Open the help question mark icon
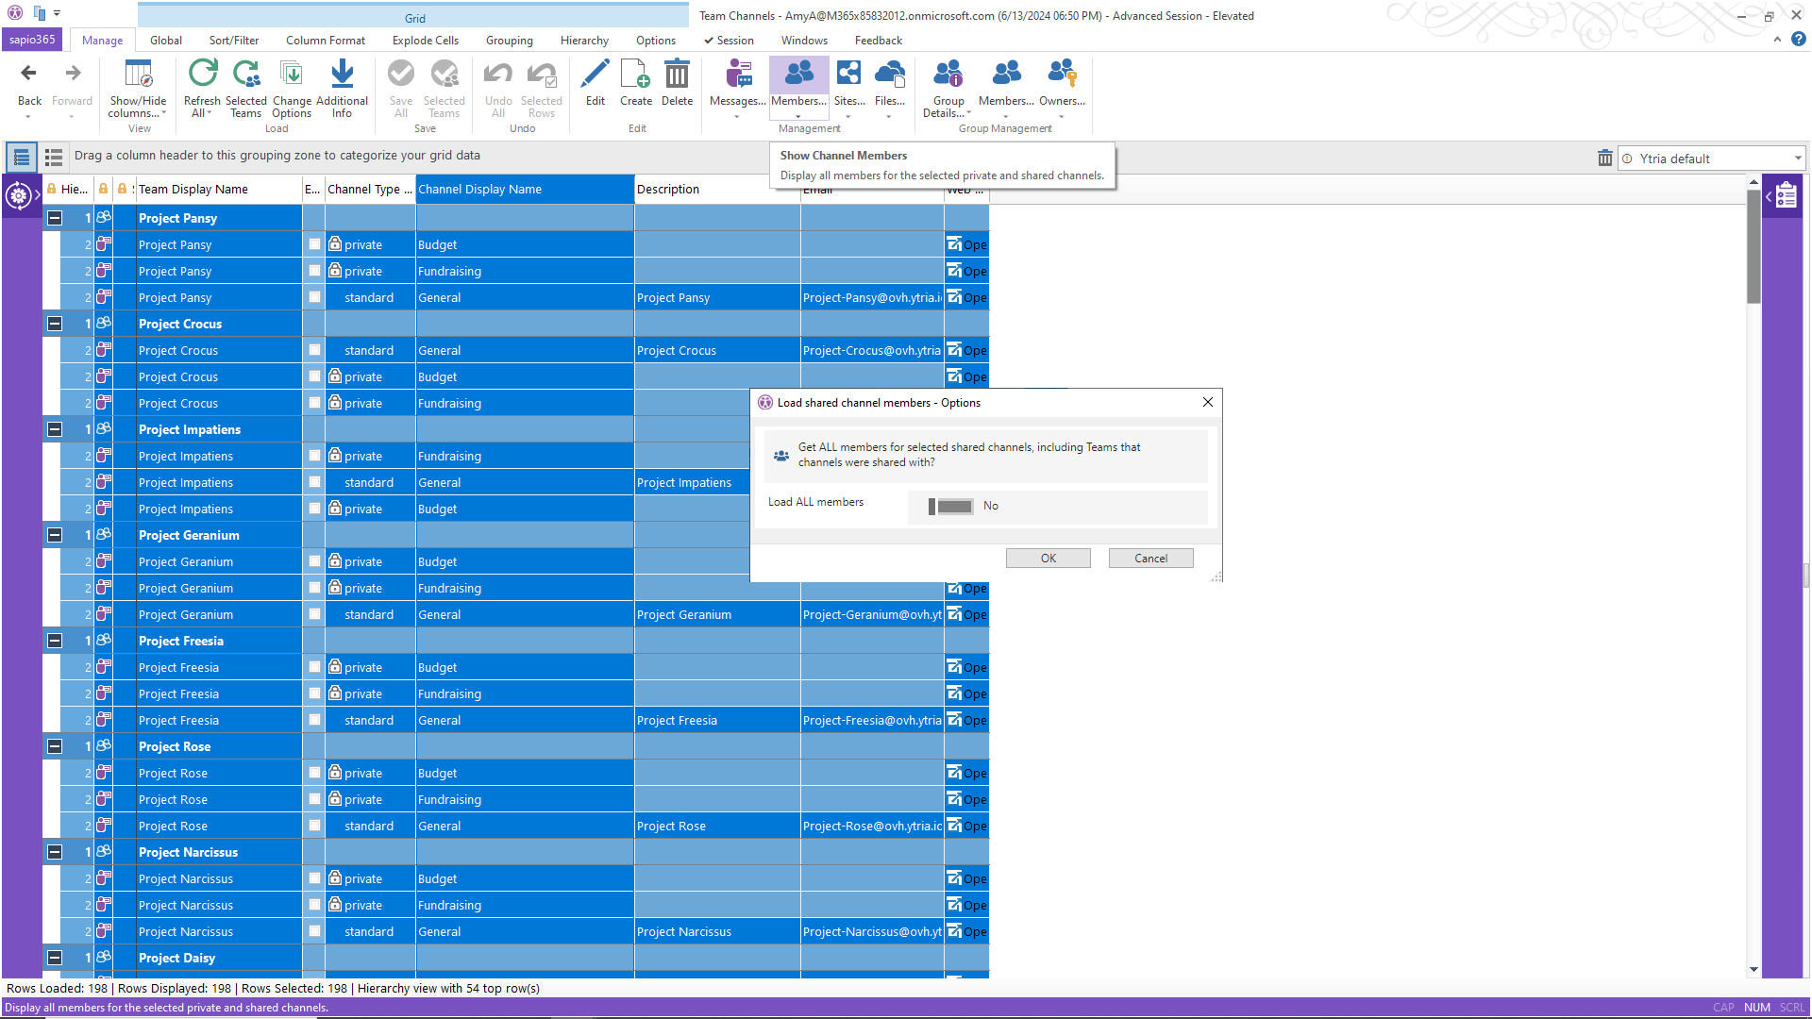The width and height of the screenshot is (1812, 1019). click(x=1799, y=40)
